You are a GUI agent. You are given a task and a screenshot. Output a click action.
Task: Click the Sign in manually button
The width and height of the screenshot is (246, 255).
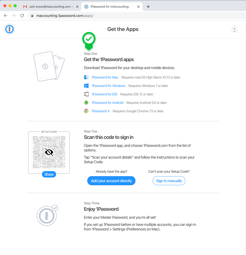tap(169, 181)
